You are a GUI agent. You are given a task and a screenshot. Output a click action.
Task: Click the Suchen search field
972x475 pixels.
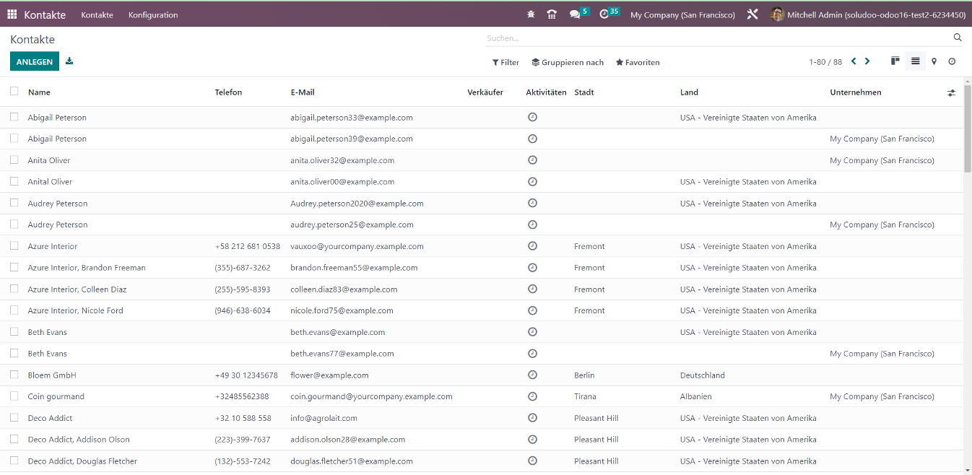point(715,38)
